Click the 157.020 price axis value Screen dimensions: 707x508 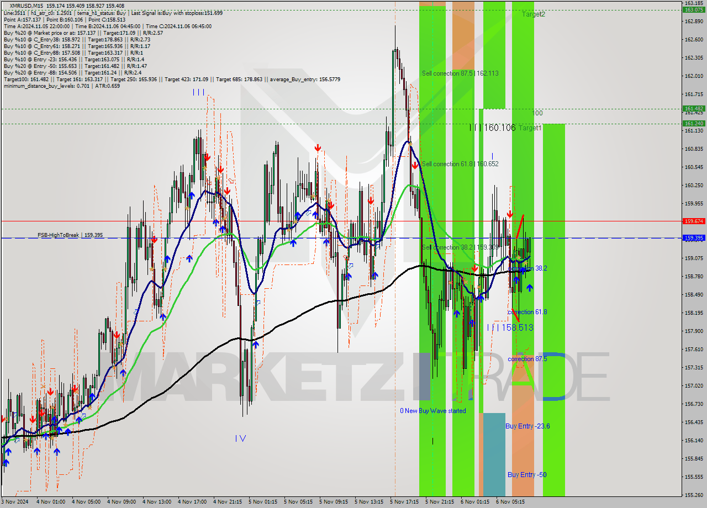pyautogui.click(x=694, y=386)
